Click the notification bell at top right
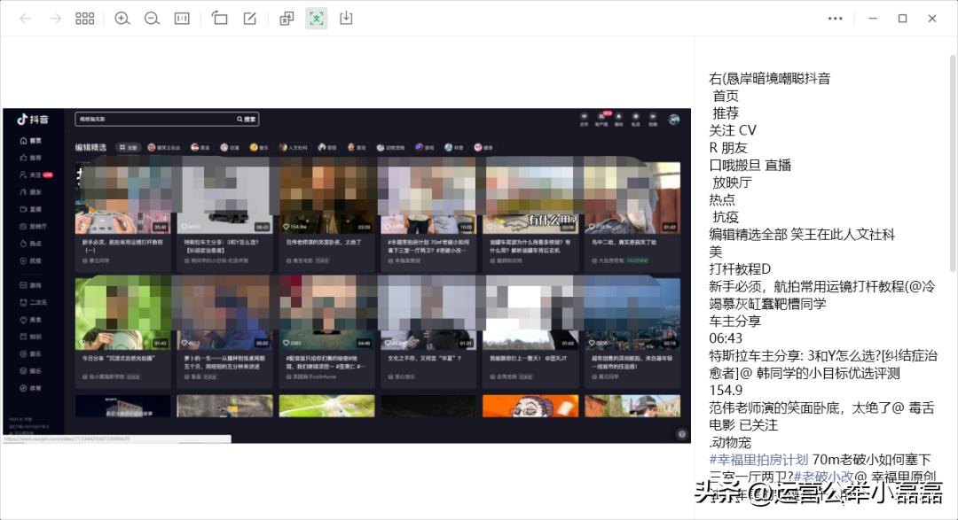Viewport: 958px width, 520px height. pyautogui.click(x=621, y=116)
